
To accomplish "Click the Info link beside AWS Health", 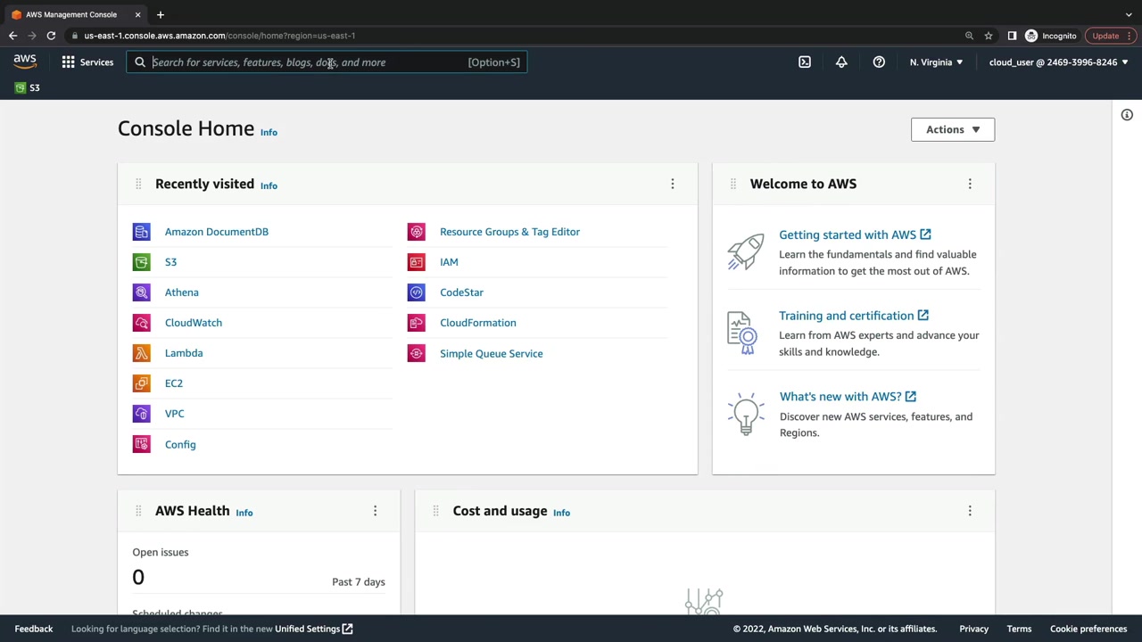I will pos(244,513).
